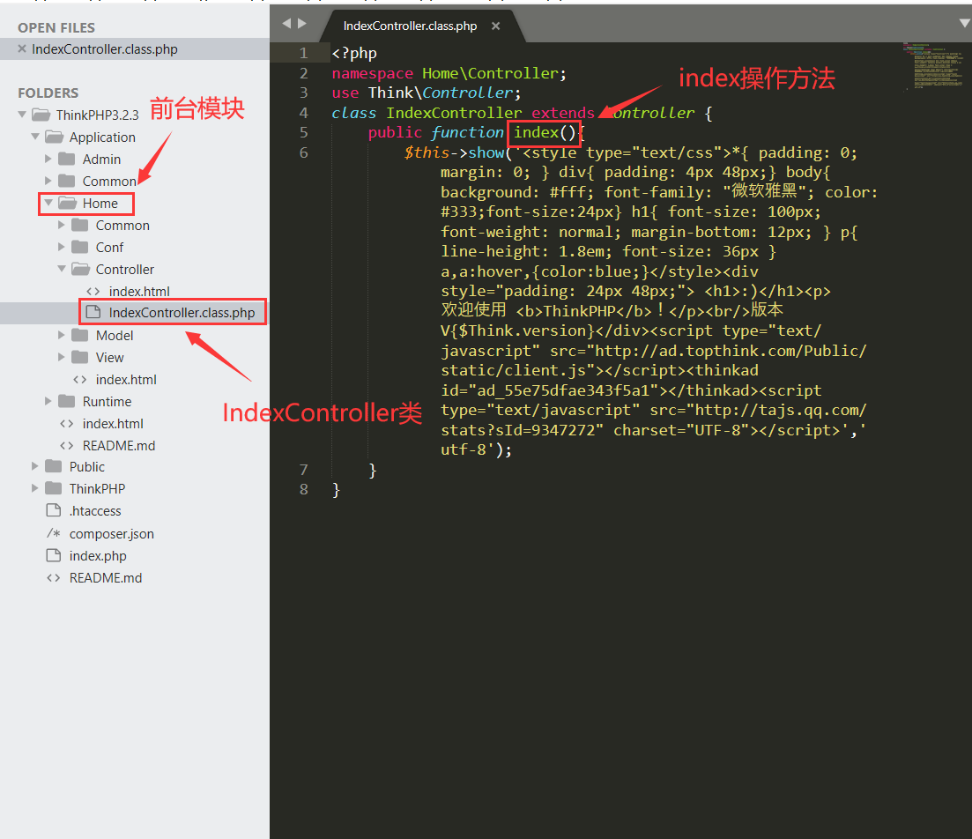Click line number 4 in gutter
972x839 pixels.
point(303,113)
